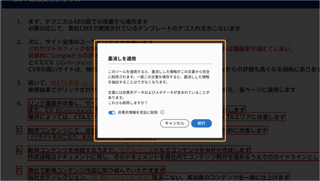Toggle 非表示情報を完全に削除 switch off
Viewport: 320px width, 181px height.
[x=112, y=113]
